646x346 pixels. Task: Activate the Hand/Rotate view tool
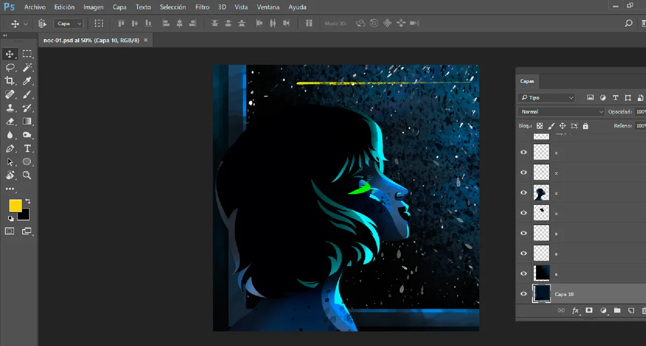(x=10, y=175)
